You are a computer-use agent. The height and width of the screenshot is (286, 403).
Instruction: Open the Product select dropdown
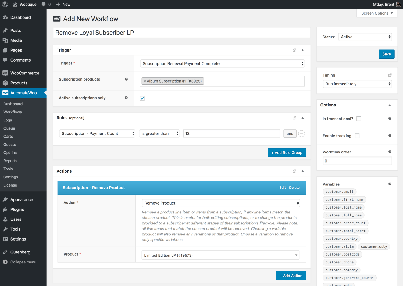[x=221, y=255]
